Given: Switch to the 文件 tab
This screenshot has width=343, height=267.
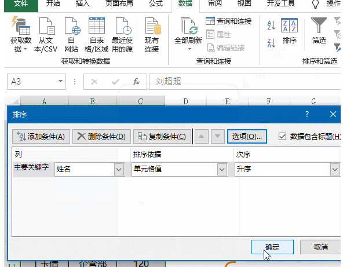Looking at the screenshot, I should click(21, 3).
